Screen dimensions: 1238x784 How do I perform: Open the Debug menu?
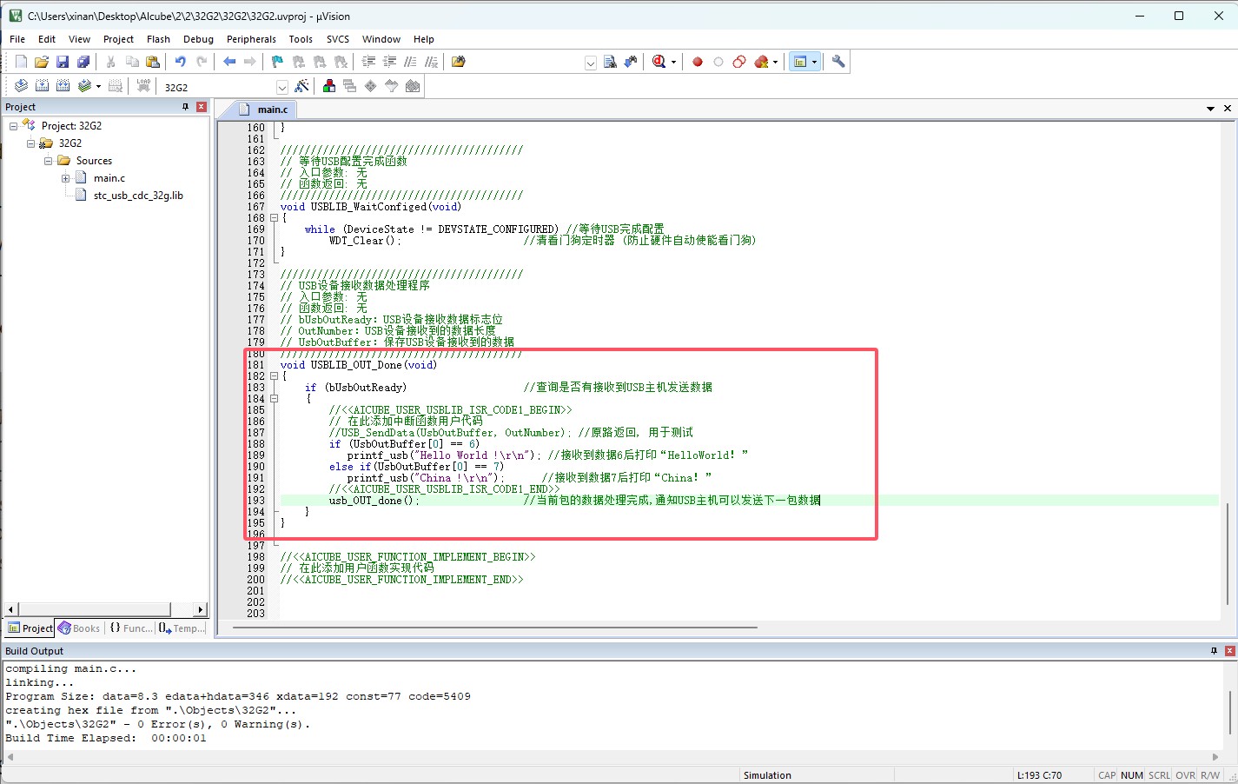198,39
